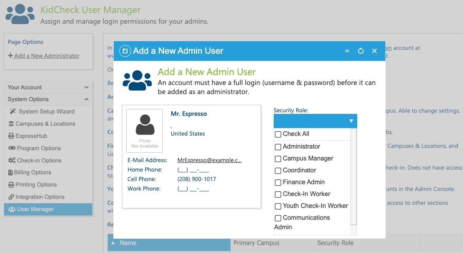
Task: Click the sort arrow on Name column
Action: (x=113, y=243)
